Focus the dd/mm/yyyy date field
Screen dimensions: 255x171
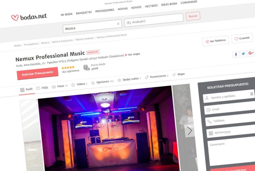231,131
